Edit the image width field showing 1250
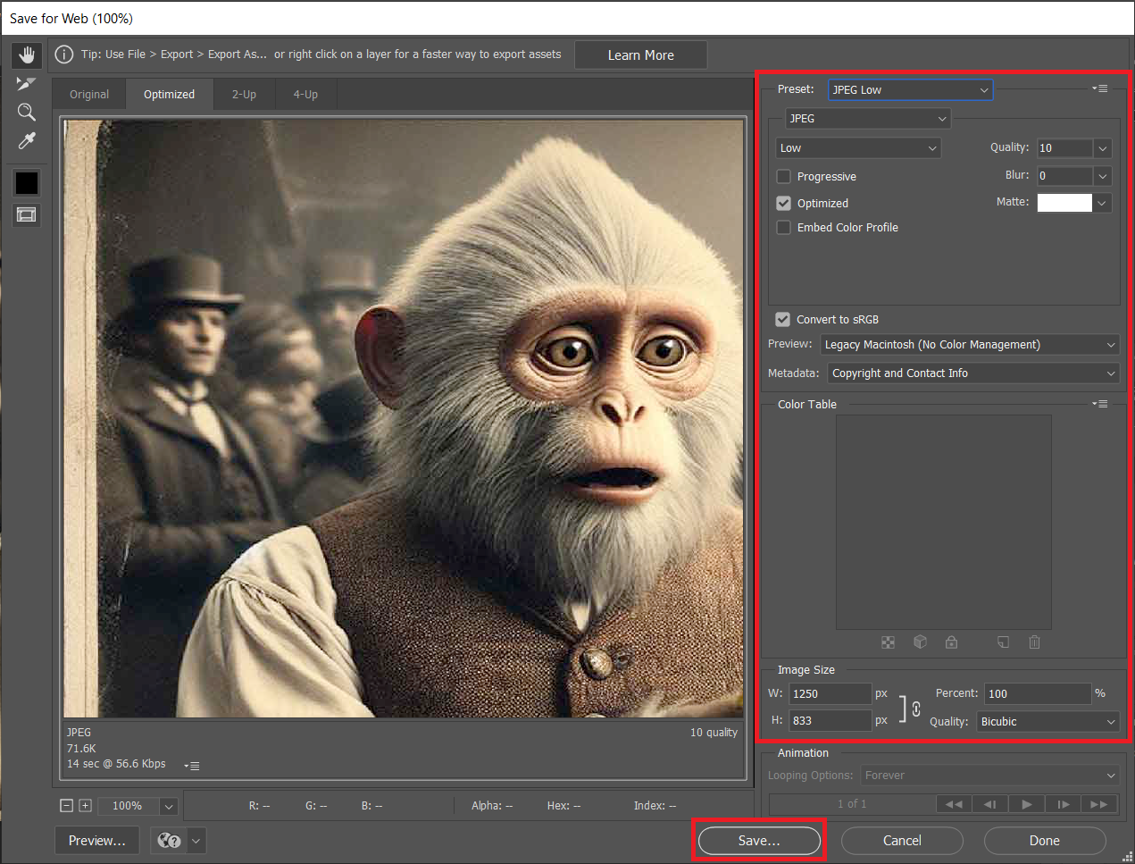Viewport: 1135px width, 864px height. [830, 692]
